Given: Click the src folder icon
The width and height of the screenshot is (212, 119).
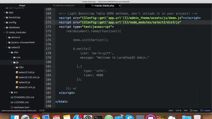Looking at the screenshot, I should tap(12, 92).
